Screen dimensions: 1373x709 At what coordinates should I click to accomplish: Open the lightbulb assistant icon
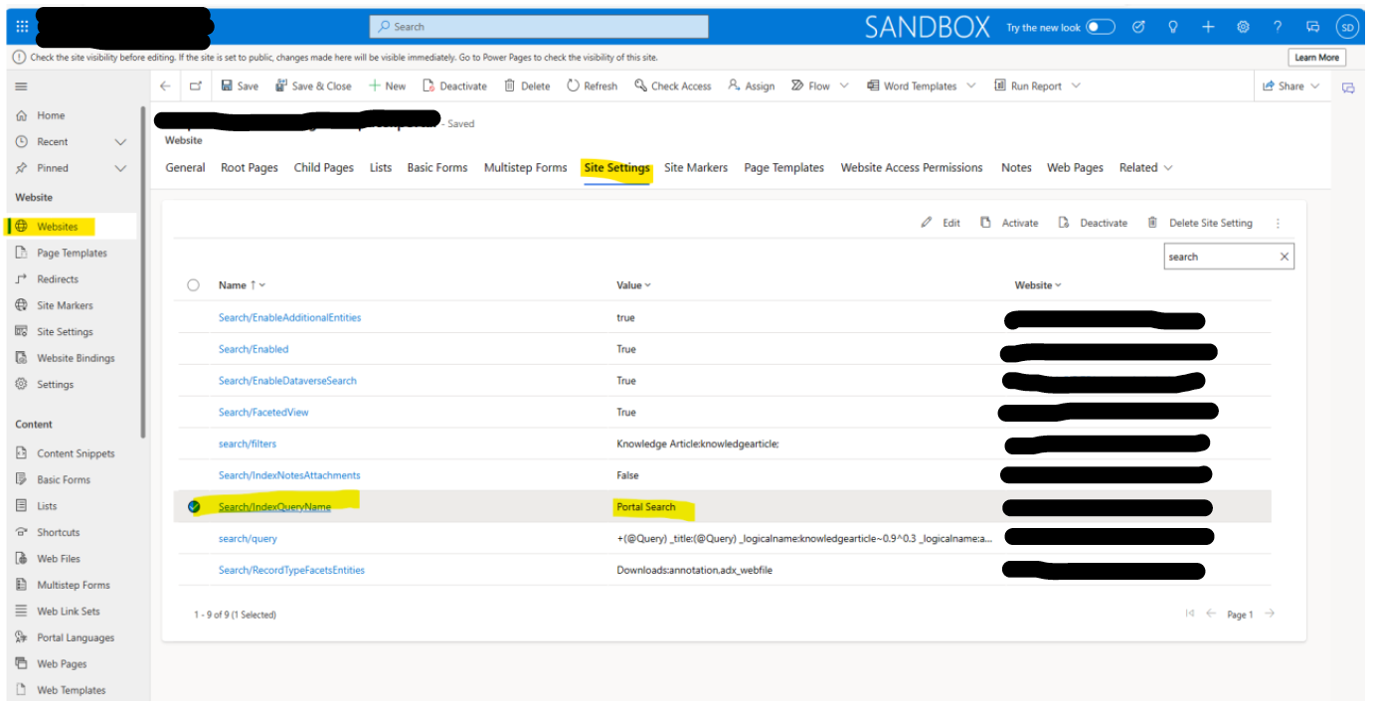click(1173, 27)
